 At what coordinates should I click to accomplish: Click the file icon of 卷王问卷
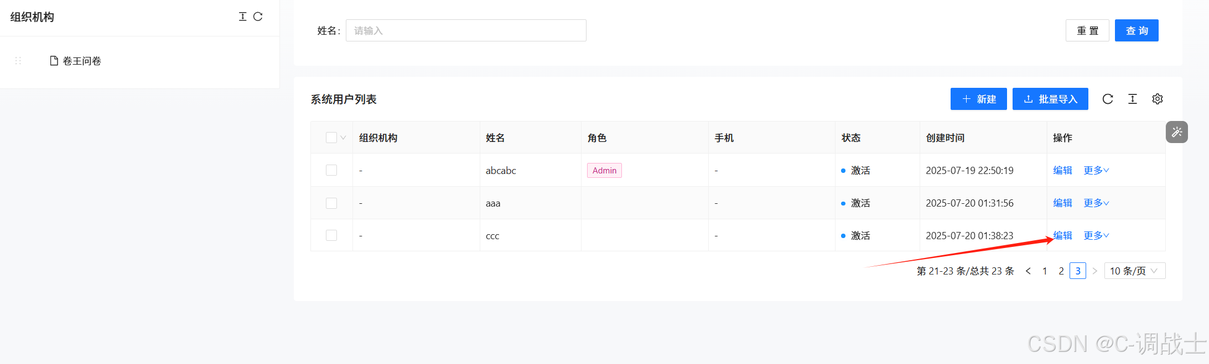(x=54, y=61)
